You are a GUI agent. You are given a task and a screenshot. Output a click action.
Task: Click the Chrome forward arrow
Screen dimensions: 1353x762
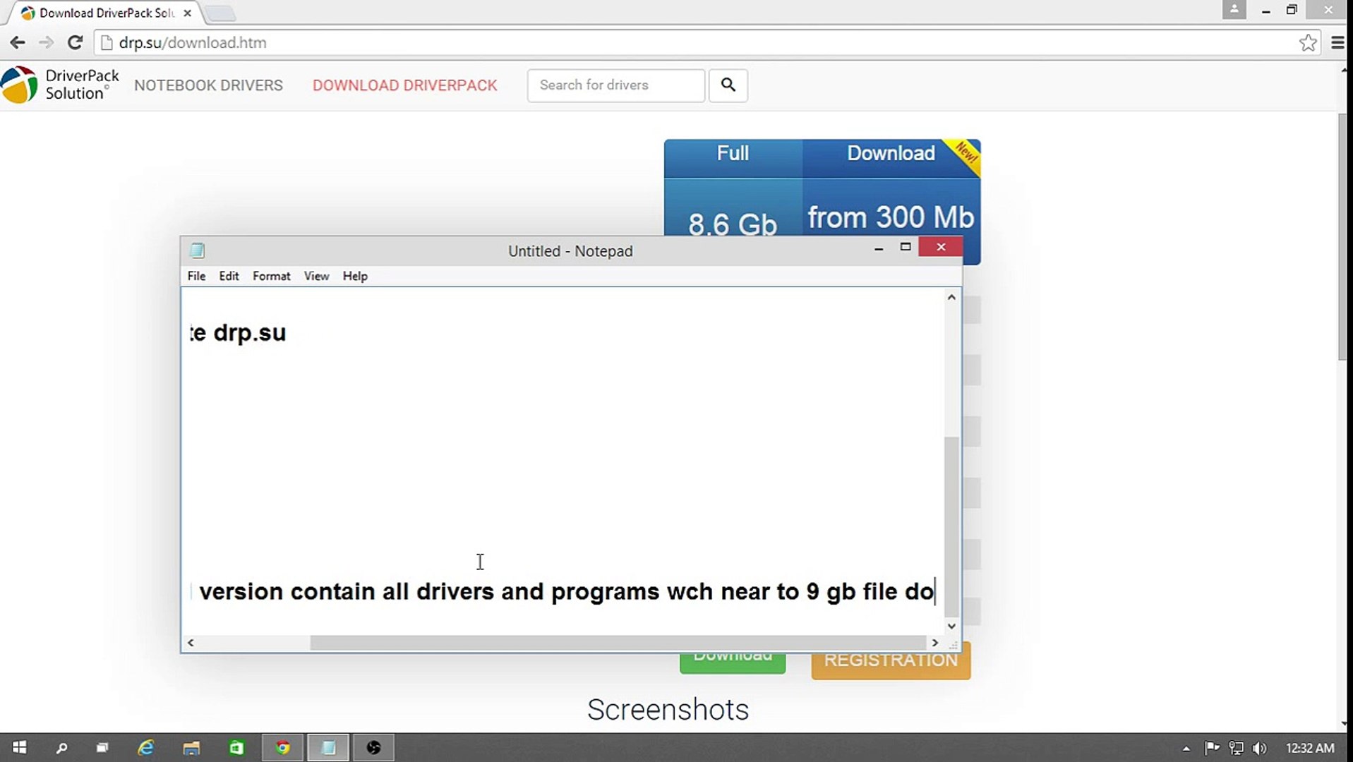pyautogui.click(x=47, y=42)
